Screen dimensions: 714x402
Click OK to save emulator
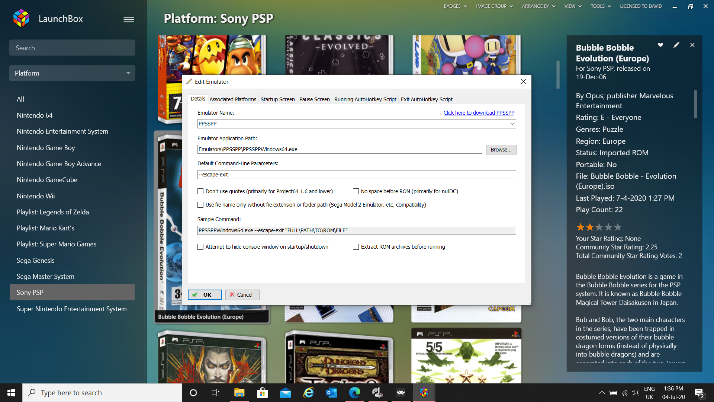(205, 295)
